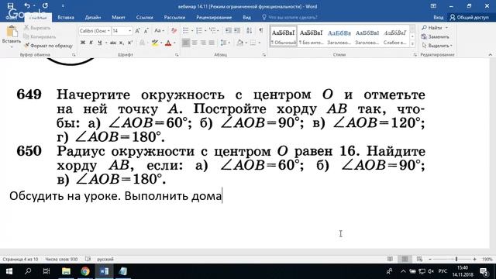Open the Вставка (Insert) tab
496x279 pixels.
pos(66,17)
